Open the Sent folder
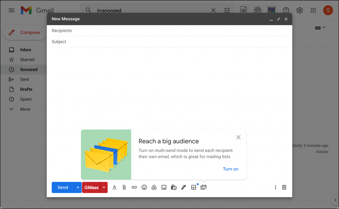339x209 pixels. coord(24,79)
